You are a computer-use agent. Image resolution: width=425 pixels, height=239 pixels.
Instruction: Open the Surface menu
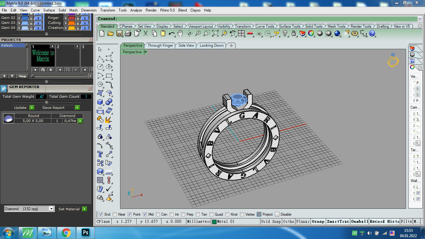click(49, 10)
